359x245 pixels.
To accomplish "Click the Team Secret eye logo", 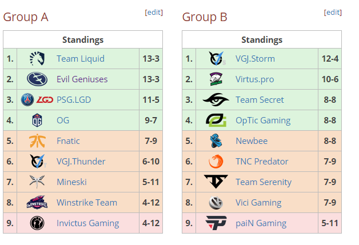I will pyautogui.click(x=216, y=100).
